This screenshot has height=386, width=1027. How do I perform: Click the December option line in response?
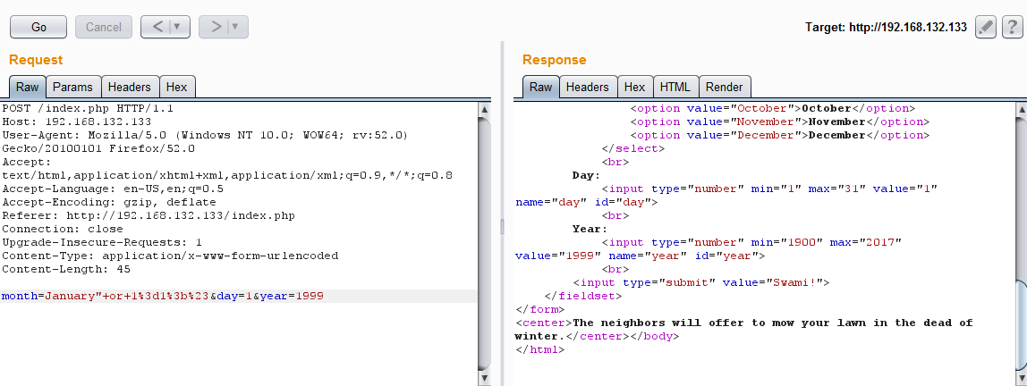tap(780, 136)
